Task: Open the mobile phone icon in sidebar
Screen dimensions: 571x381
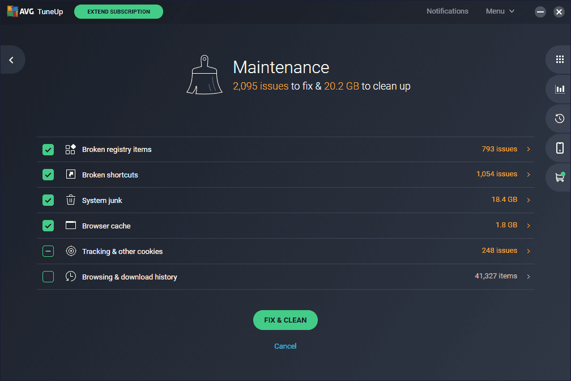Action: (560, 147)
